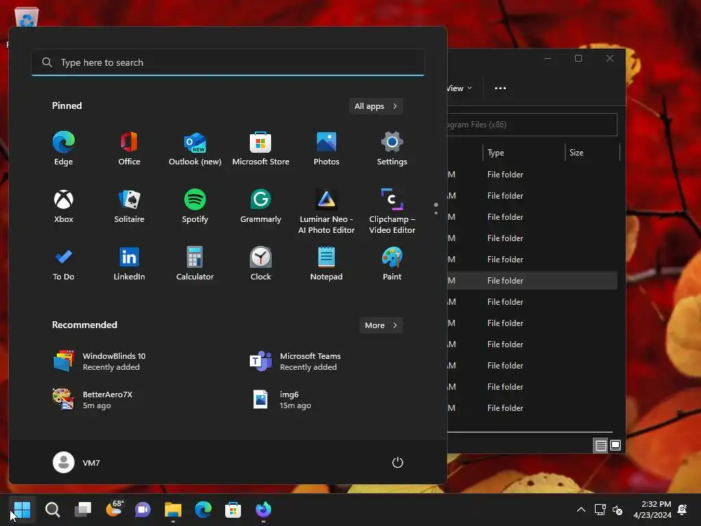
Task: Open Outlook (new) from Start menu
Action: click(195, 149)
